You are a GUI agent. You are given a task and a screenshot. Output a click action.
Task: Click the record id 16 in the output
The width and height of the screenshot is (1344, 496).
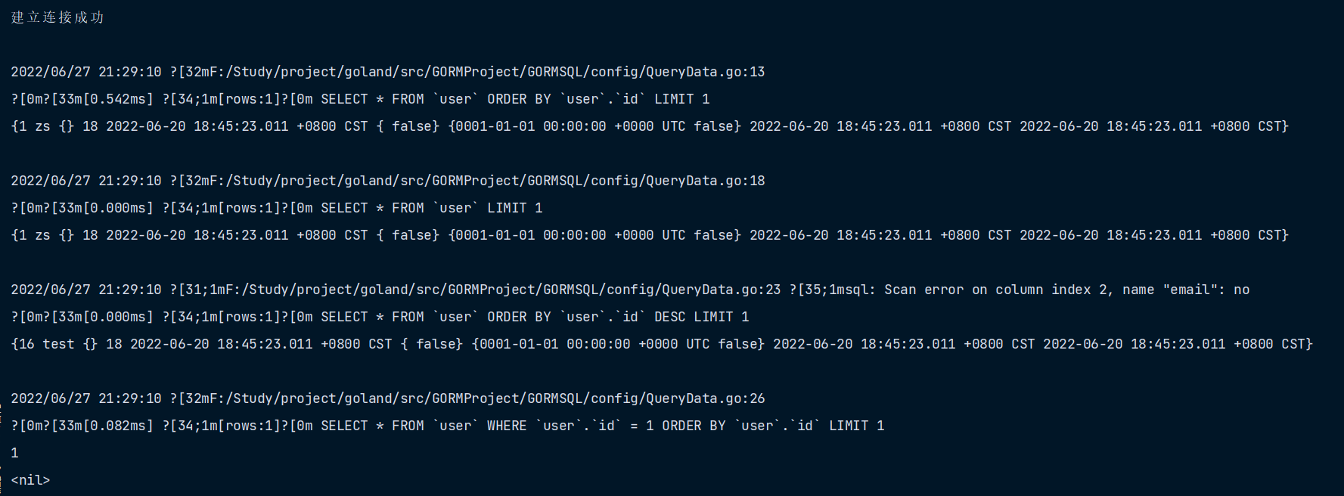point(26,344)
